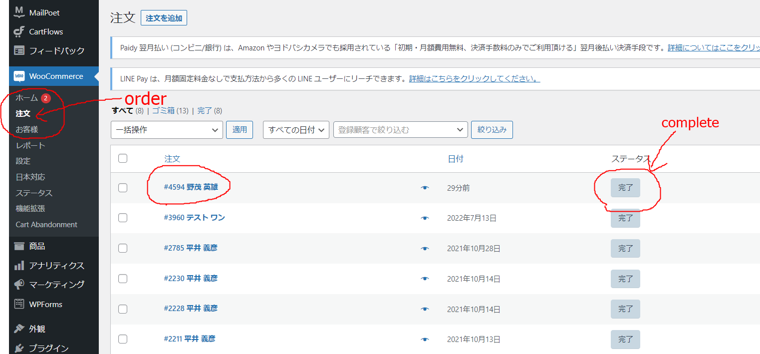760x354 pixels.
Task: Preview order #4594 with eye icon
Action: tap(425, 188)
